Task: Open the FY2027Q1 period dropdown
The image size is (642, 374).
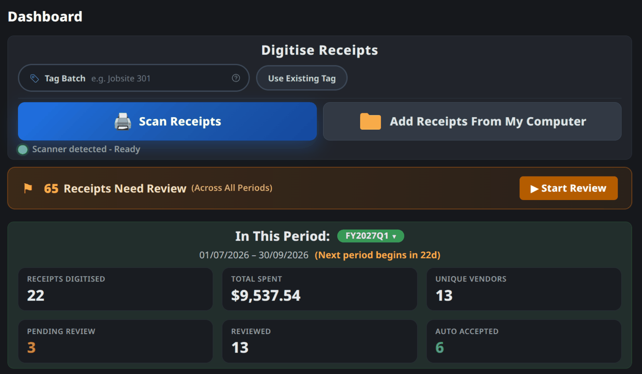Action: [371, 236]
